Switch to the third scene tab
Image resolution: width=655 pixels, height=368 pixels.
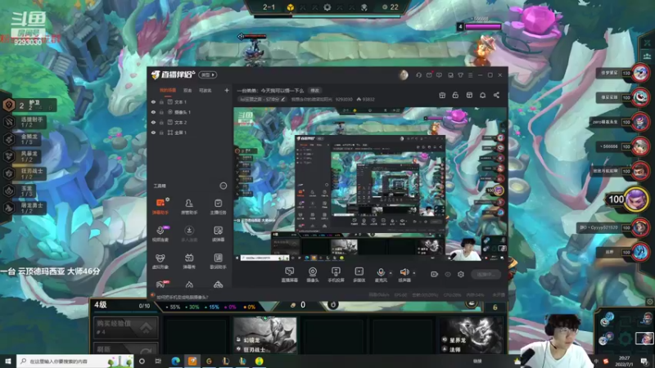[206, 90]
